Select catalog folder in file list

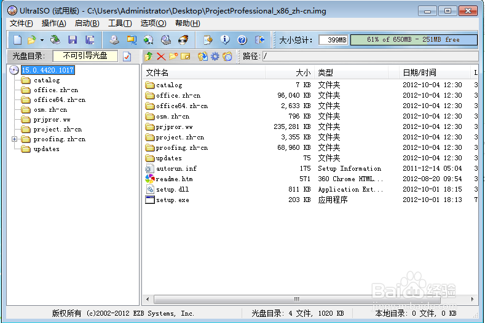pos(169,85)
